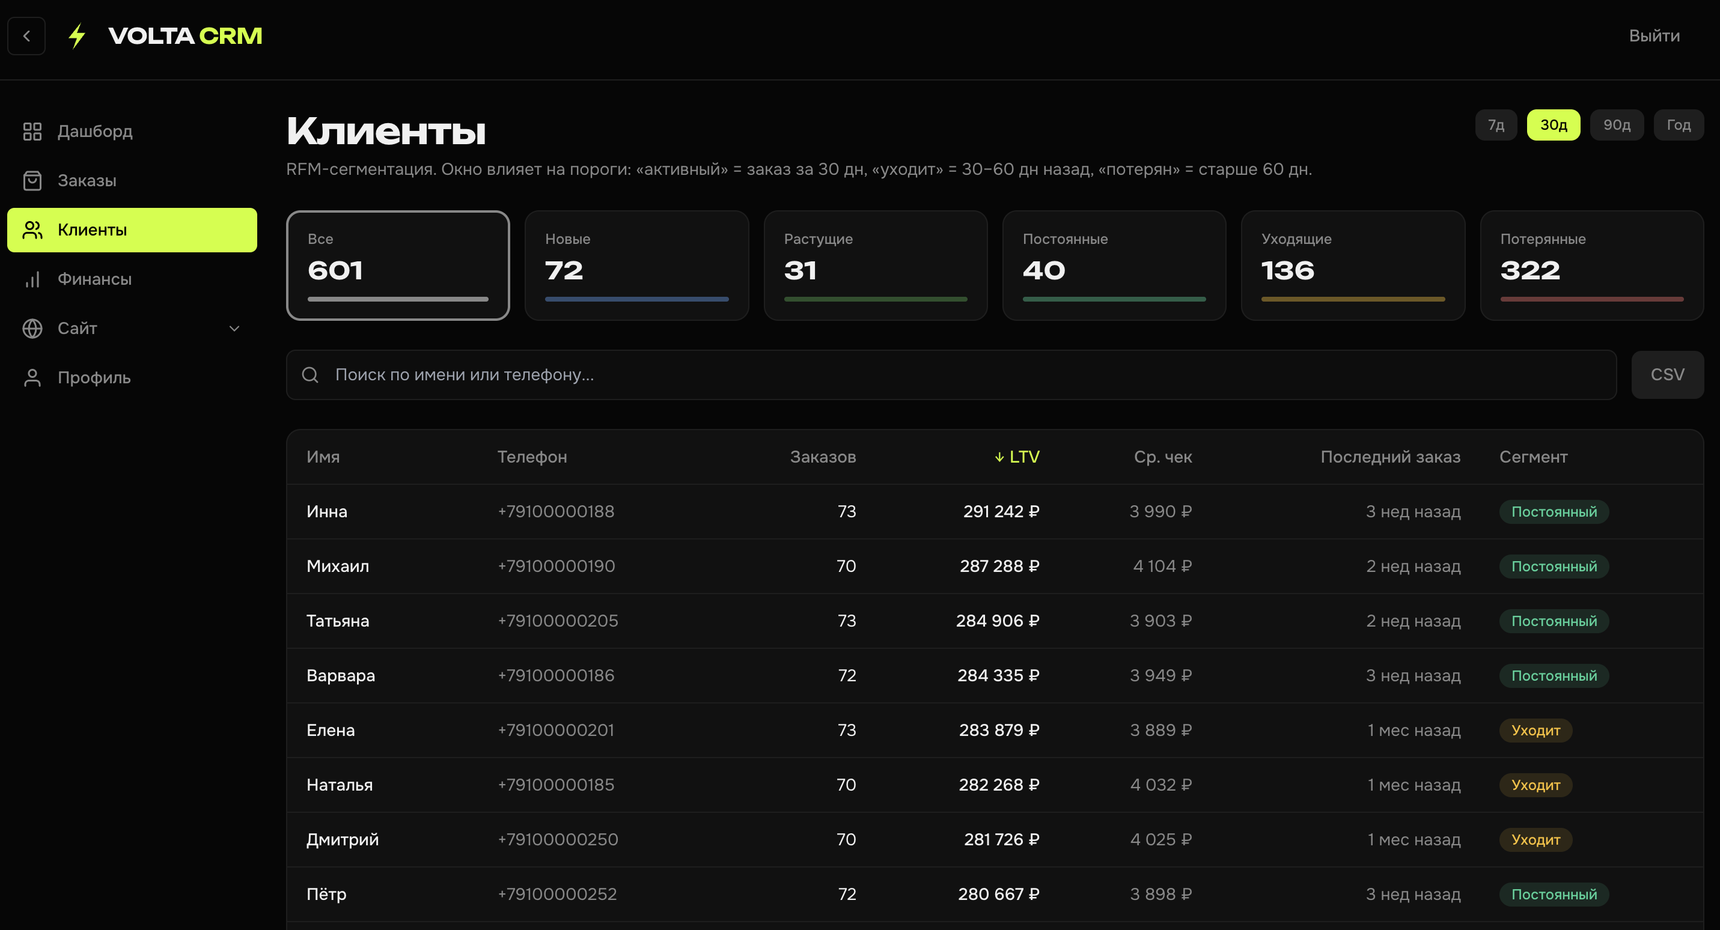Filter by Уходящие segment card

click(1353, 266)
